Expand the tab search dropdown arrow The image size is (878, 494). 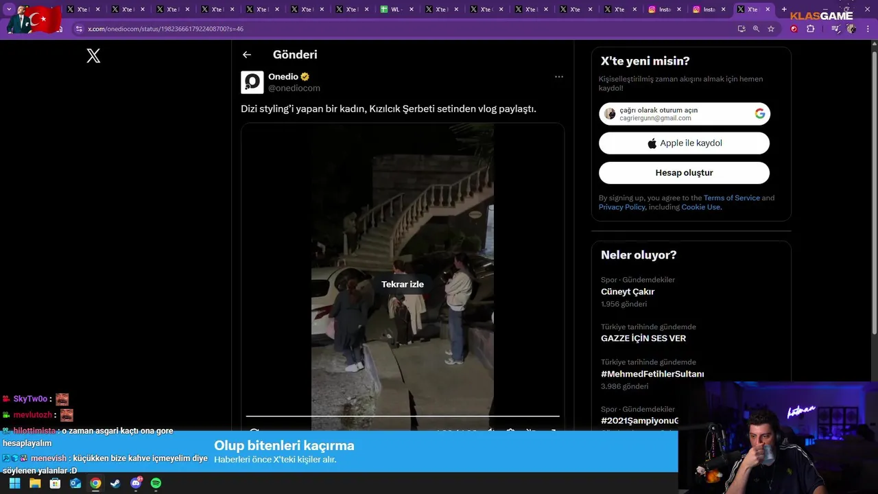[9, 10]
